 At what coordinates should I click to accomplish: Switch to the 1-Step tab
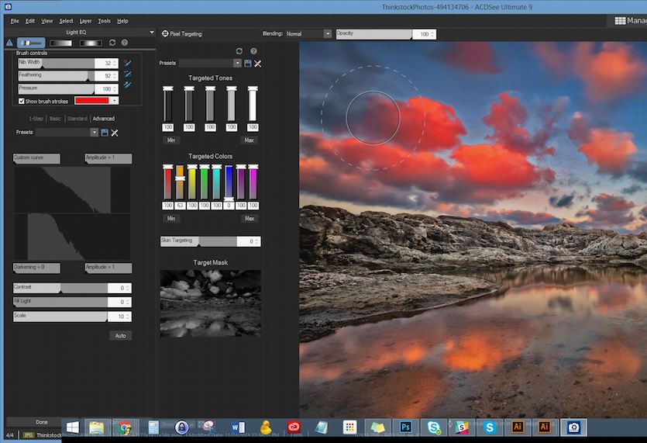tap(36, 119)
